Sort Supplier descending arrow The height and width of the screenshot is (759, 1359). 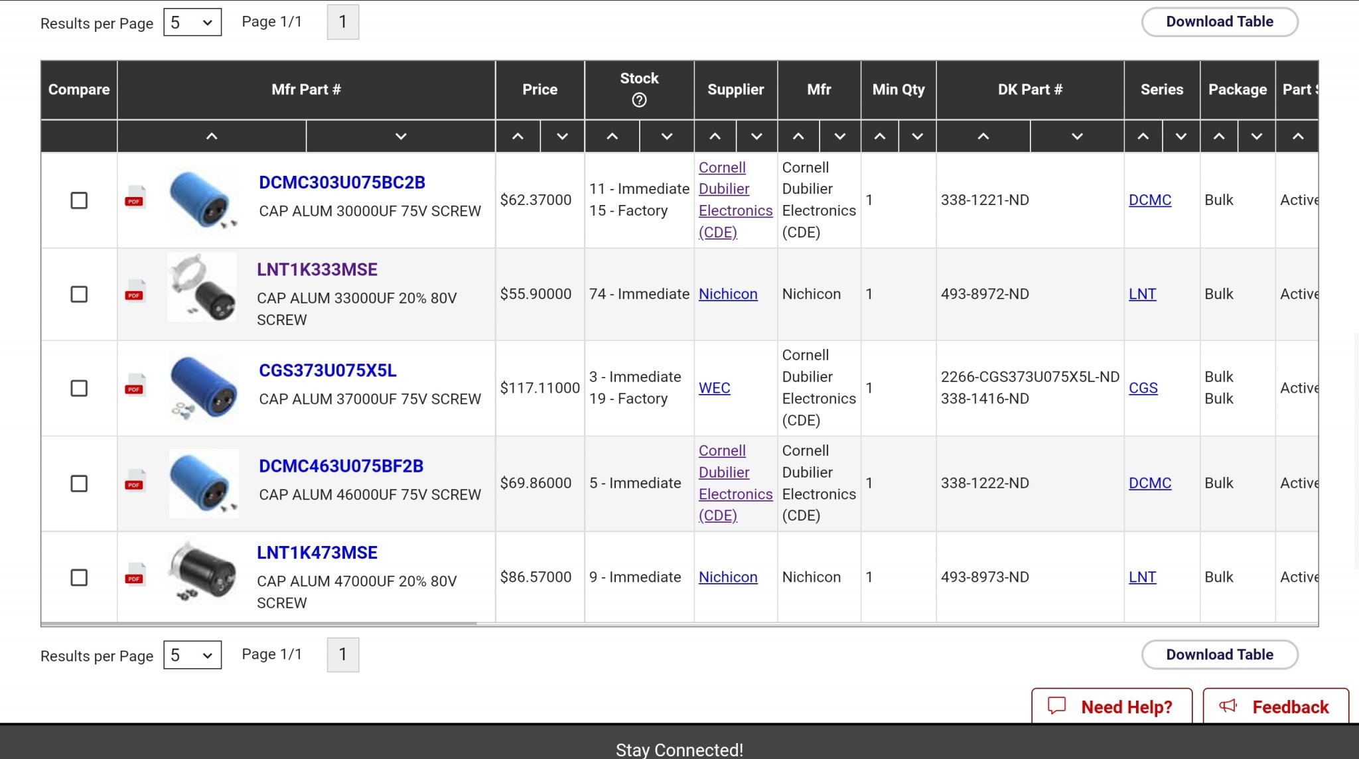[756, 137]
